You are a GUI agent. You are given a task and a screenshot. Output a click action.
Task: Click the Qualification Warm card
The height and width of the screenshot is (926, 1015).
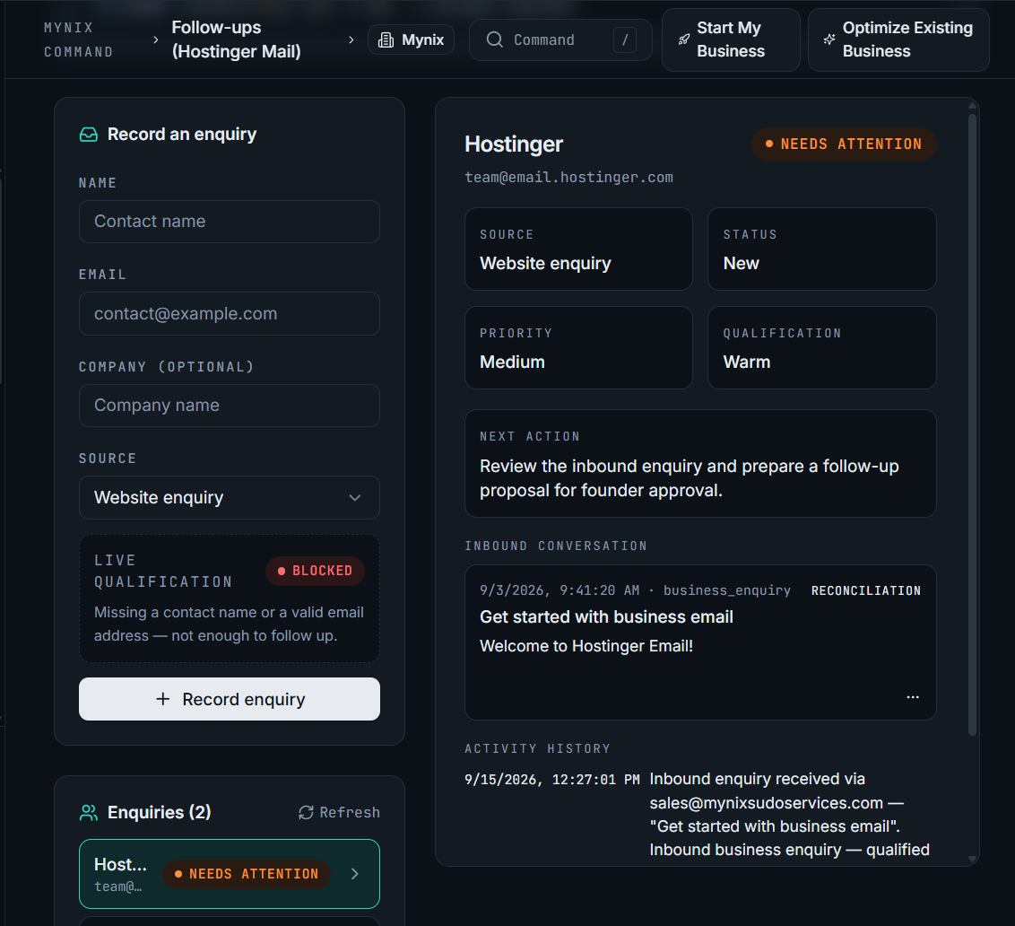click(x=821, y=348)
